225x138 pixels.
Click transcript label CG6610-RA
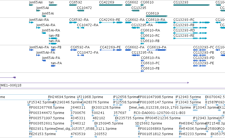(150, 30)
